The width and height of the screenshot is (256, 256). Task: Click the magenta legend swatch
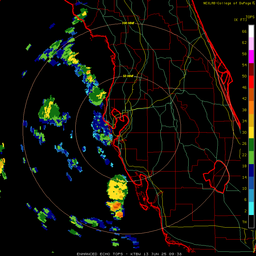251,57
